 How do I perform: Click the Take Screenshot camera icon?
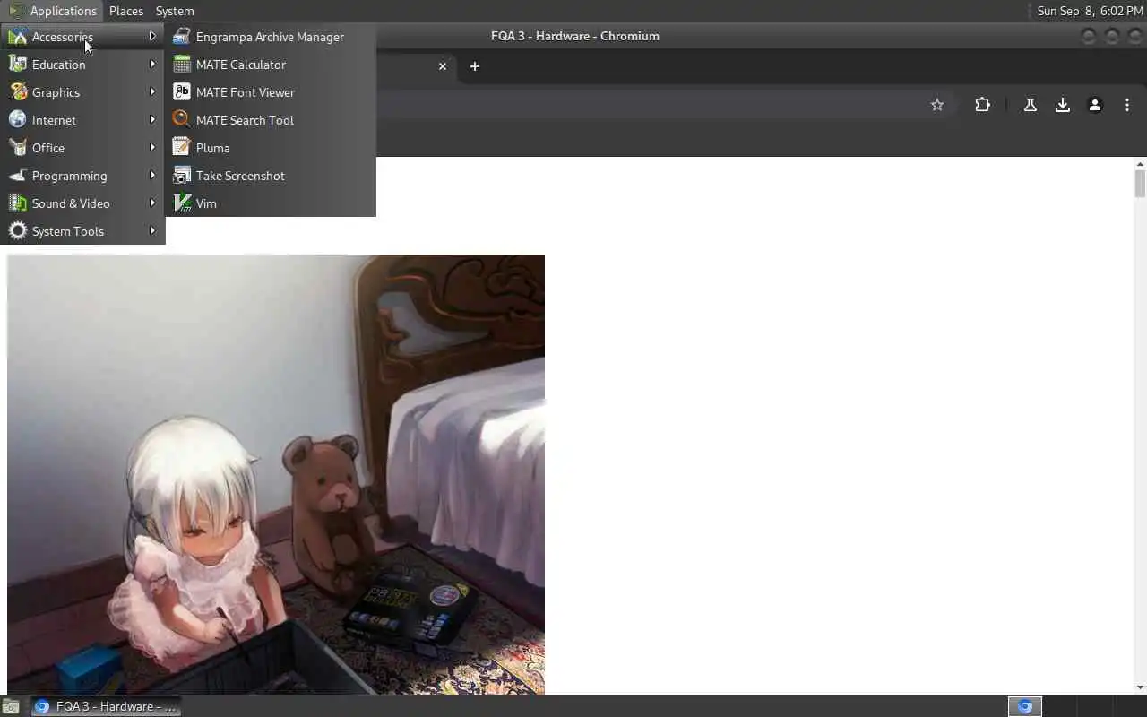(182, 176)
